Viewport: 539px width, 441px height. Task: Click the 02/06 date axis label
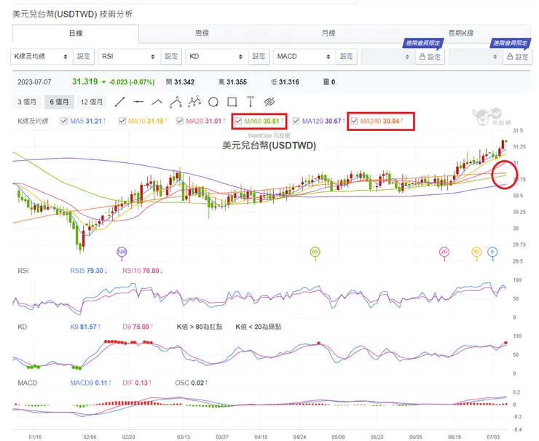pos(90,437)
